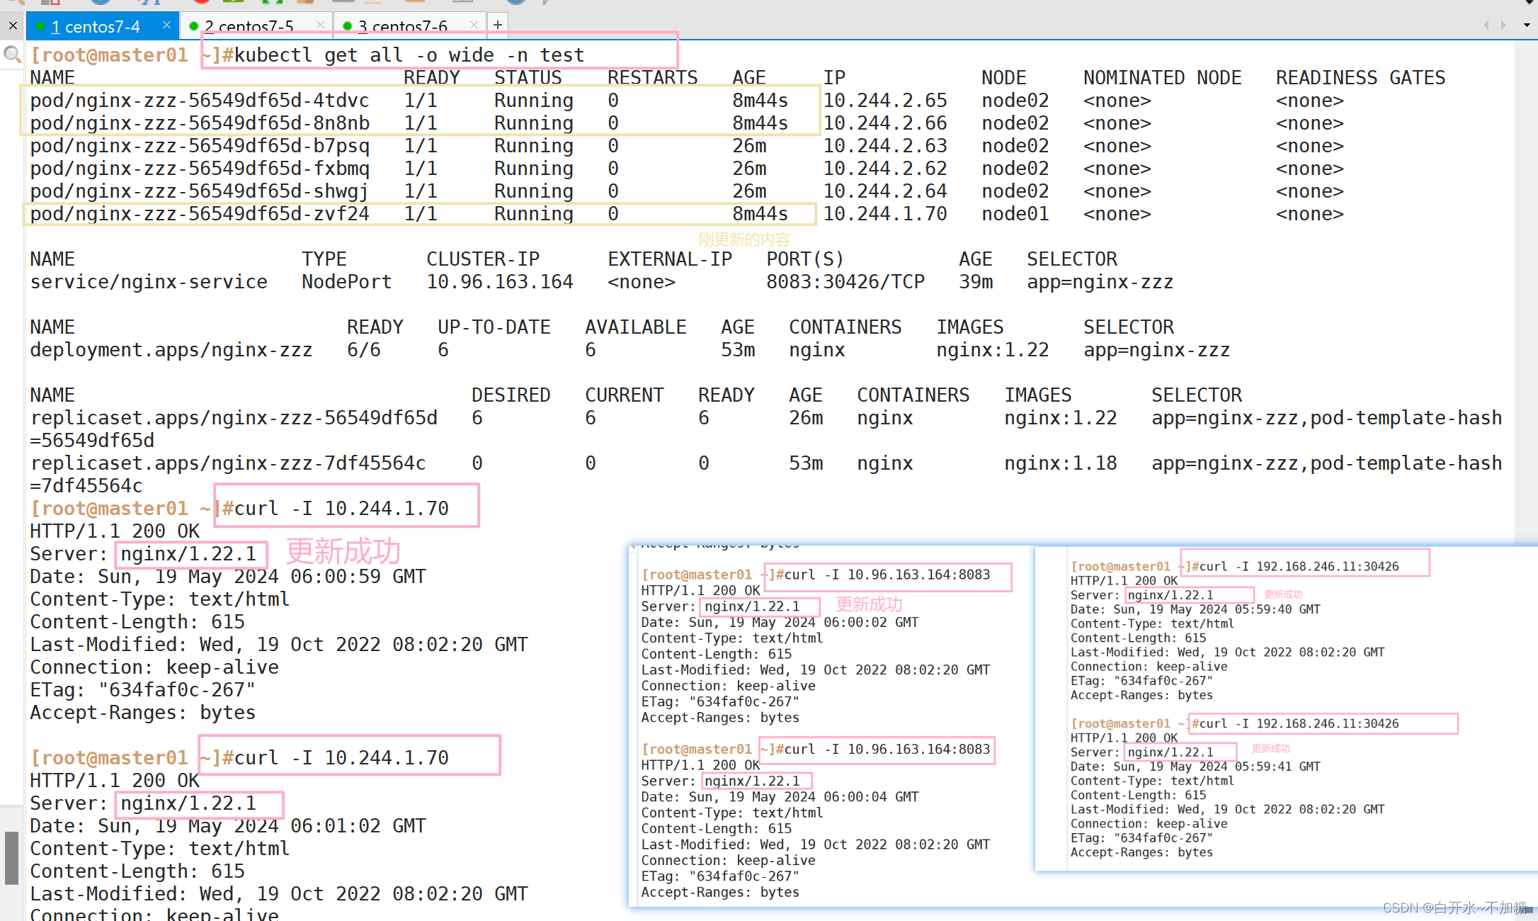This screenshot has width=1538, height=921.
Task: Open the tab list dropdown arrow at right
Action: [x=1527, y=26]
